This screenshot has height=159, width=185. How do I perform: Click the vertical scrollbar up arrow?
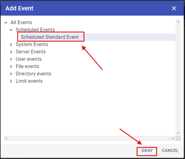coord(178,21)
